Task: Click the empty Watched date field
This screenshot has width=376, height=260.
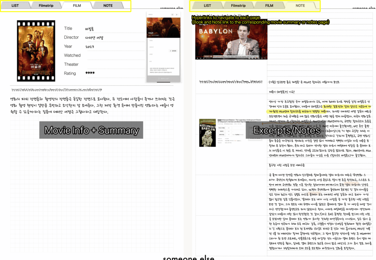Action: coord(114,55)
